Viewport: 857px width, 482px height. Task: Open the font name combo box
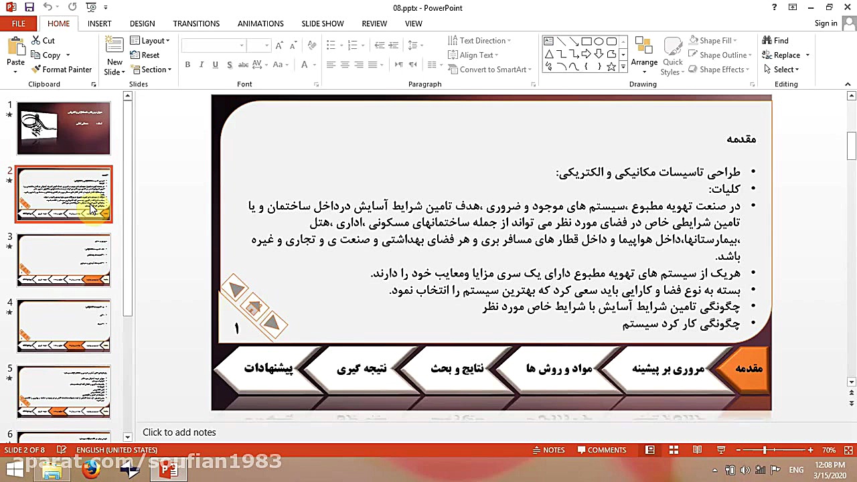pos(214,45)
